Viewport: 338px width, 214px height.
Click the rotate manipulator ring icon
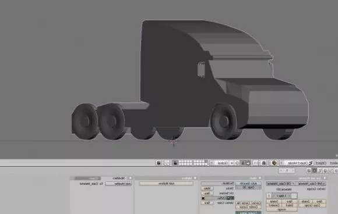click(x=237, y=163)
